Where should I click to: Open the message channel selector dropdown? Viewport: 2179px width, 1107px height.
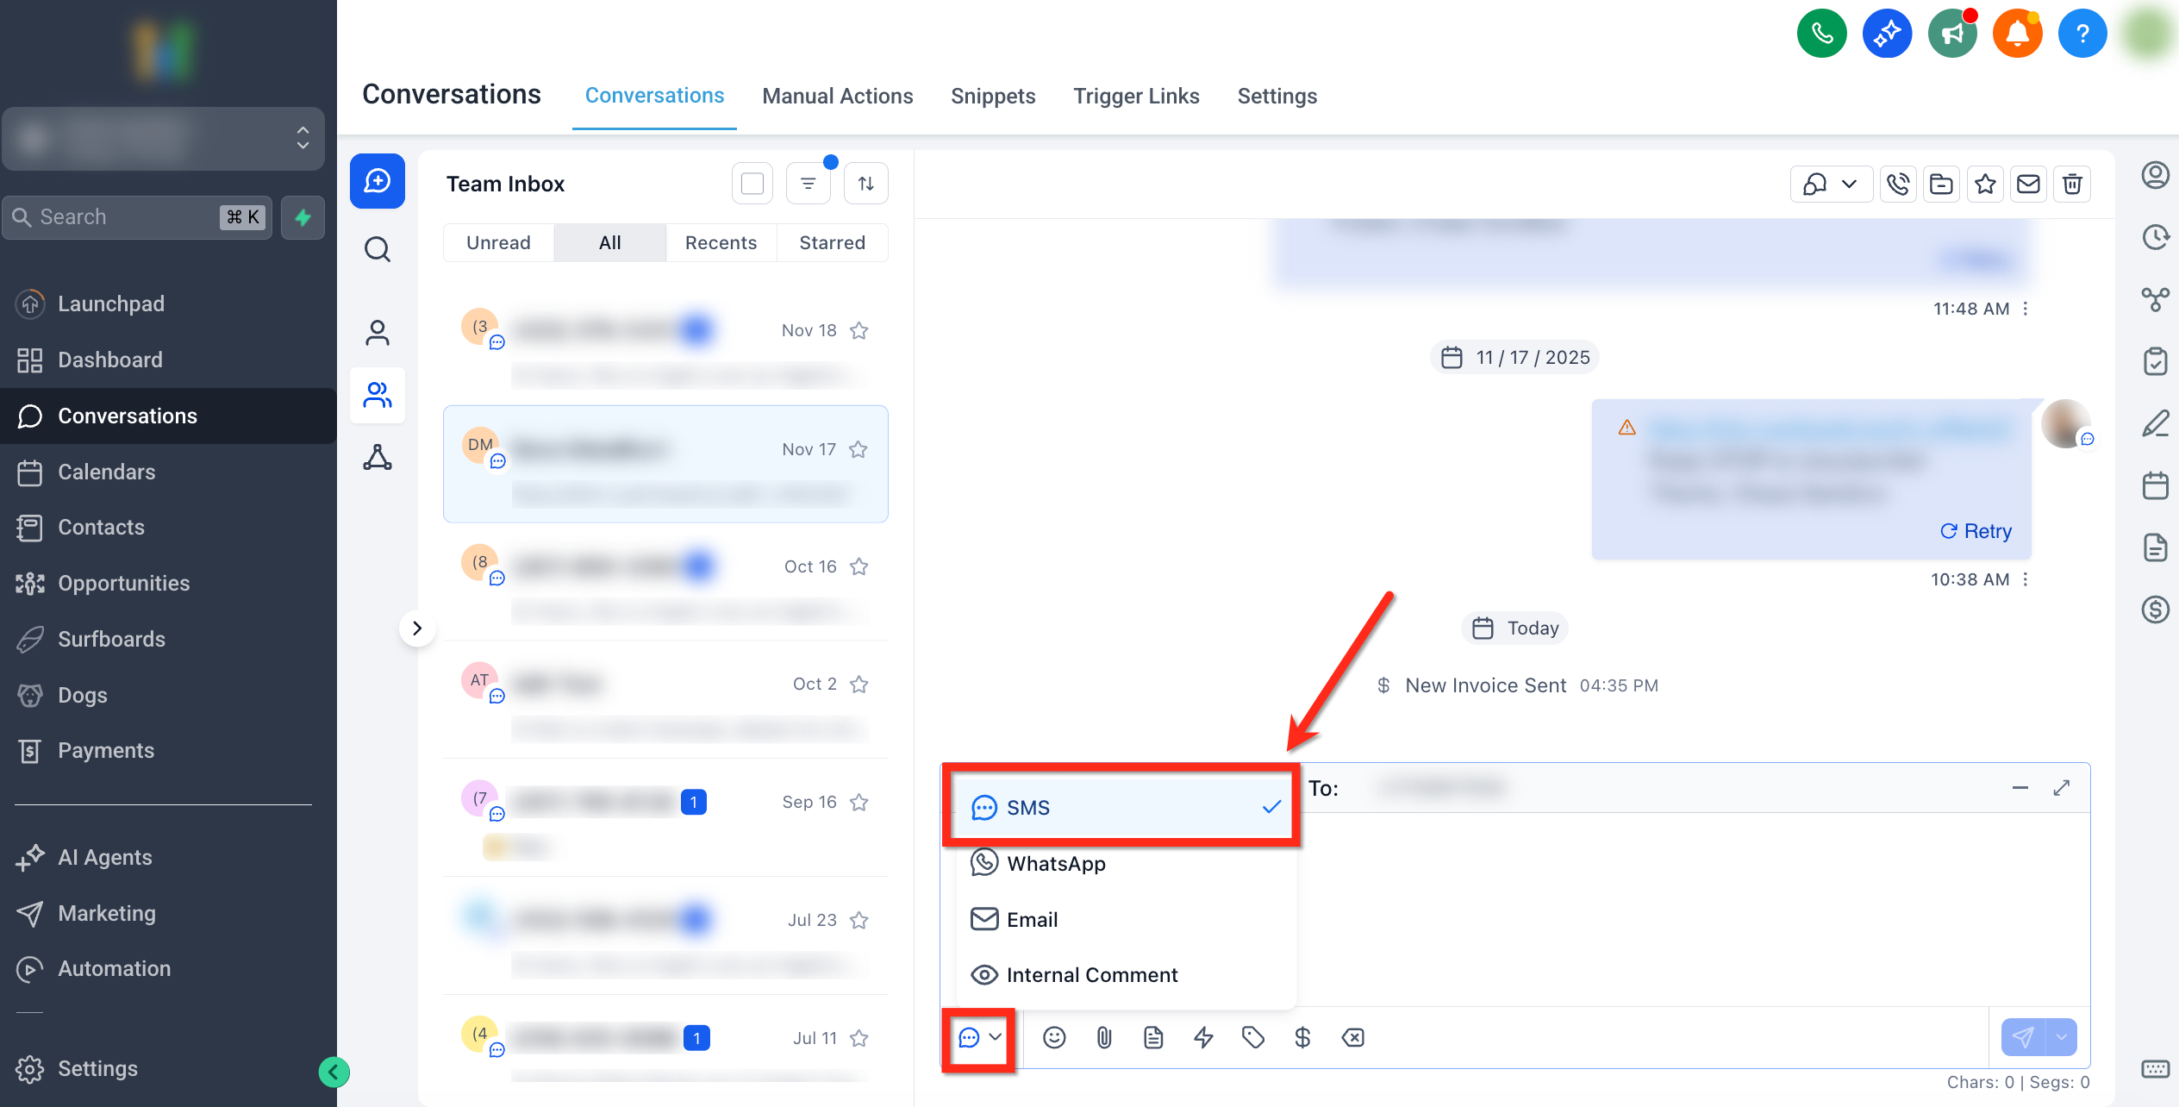pyautogui.click(x=979, y=1037)
